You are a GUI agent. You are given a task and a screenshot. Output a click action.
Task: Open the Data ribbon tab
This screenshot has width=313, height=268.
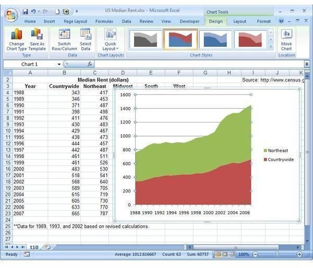coord(127,21)
